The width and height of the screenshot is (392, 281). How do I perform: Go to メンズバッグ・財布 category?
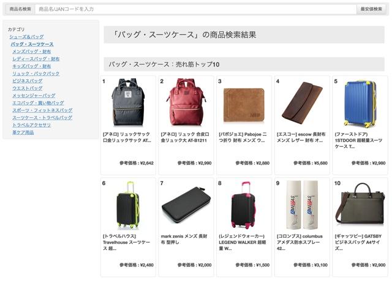pyautogui.click(x=32, y=51)
